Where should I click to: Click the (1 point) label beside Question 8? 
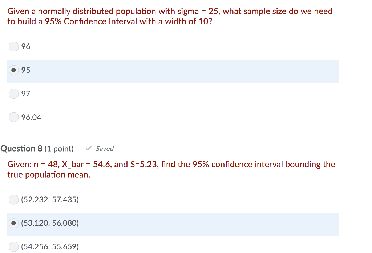click(59, 148)
